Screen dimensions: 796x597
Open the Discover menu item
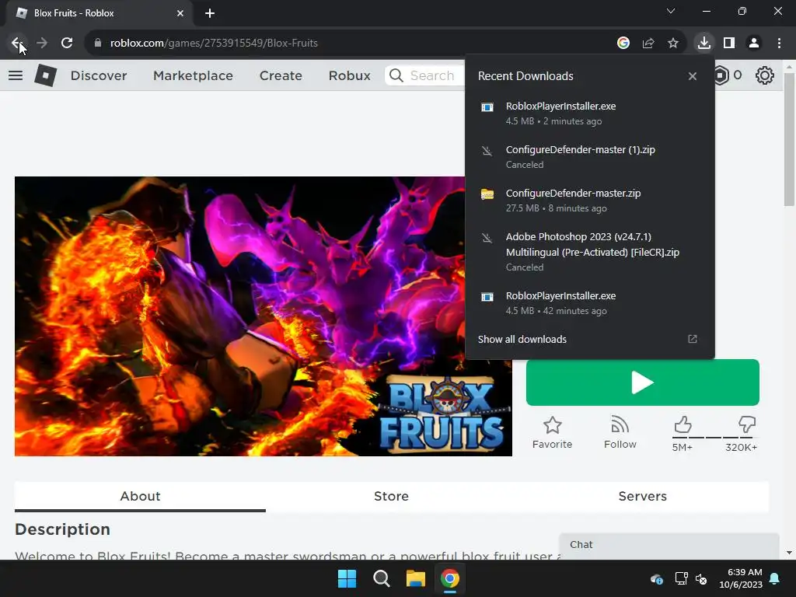coord(99,75)
